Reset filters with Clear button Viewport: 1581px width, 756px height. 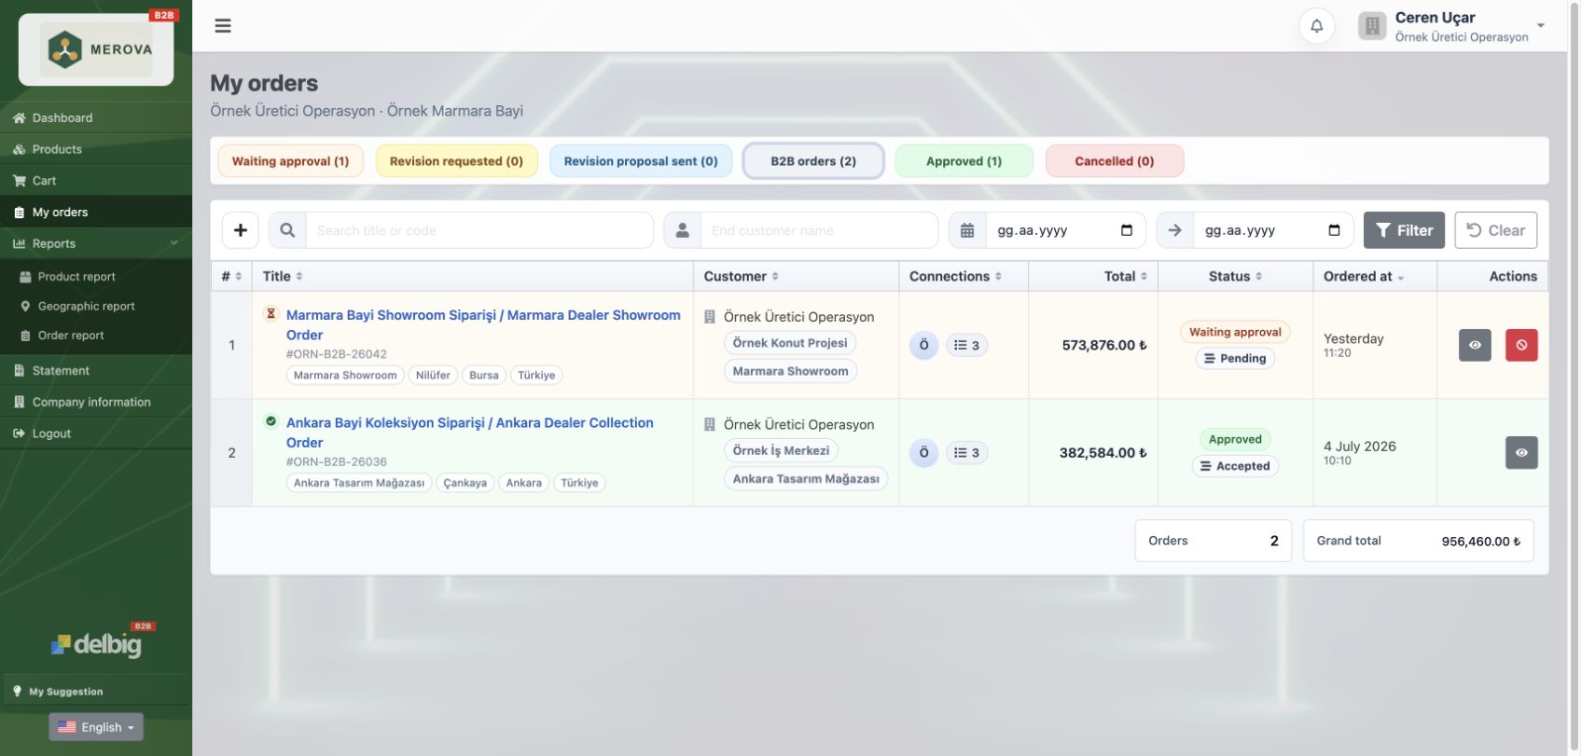point(1495,230)
